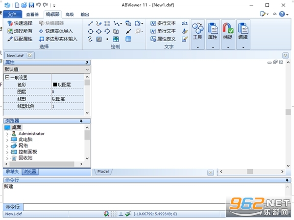The width and height of the screenshot is (294, 220).
Task: Click the Save icon in quick access toolbar
Action: (31, 5)
